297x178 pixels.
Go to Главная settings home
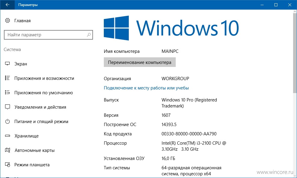coord(22,21)
